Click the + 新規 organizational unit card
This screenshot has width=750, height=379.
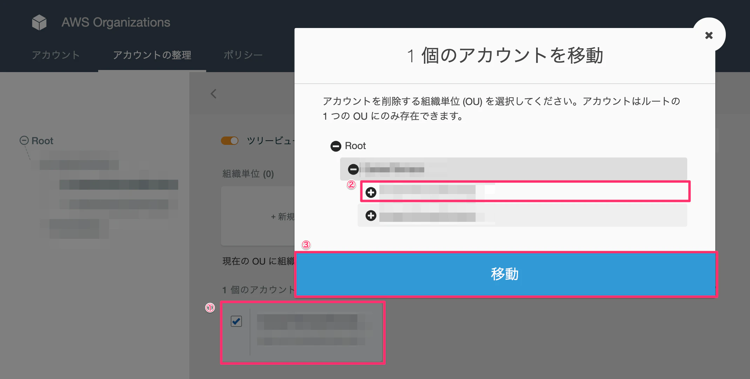(258, 216)
